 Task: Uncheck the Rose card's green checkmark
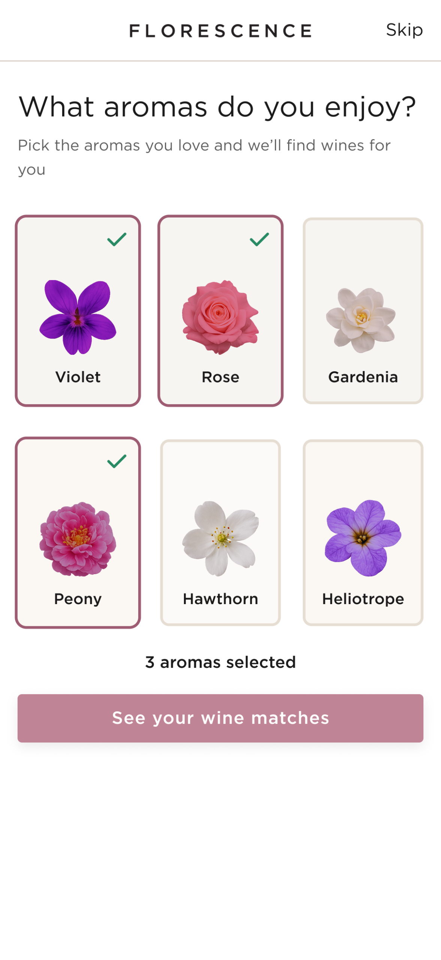pyautogui.click(x=259, y=239)
